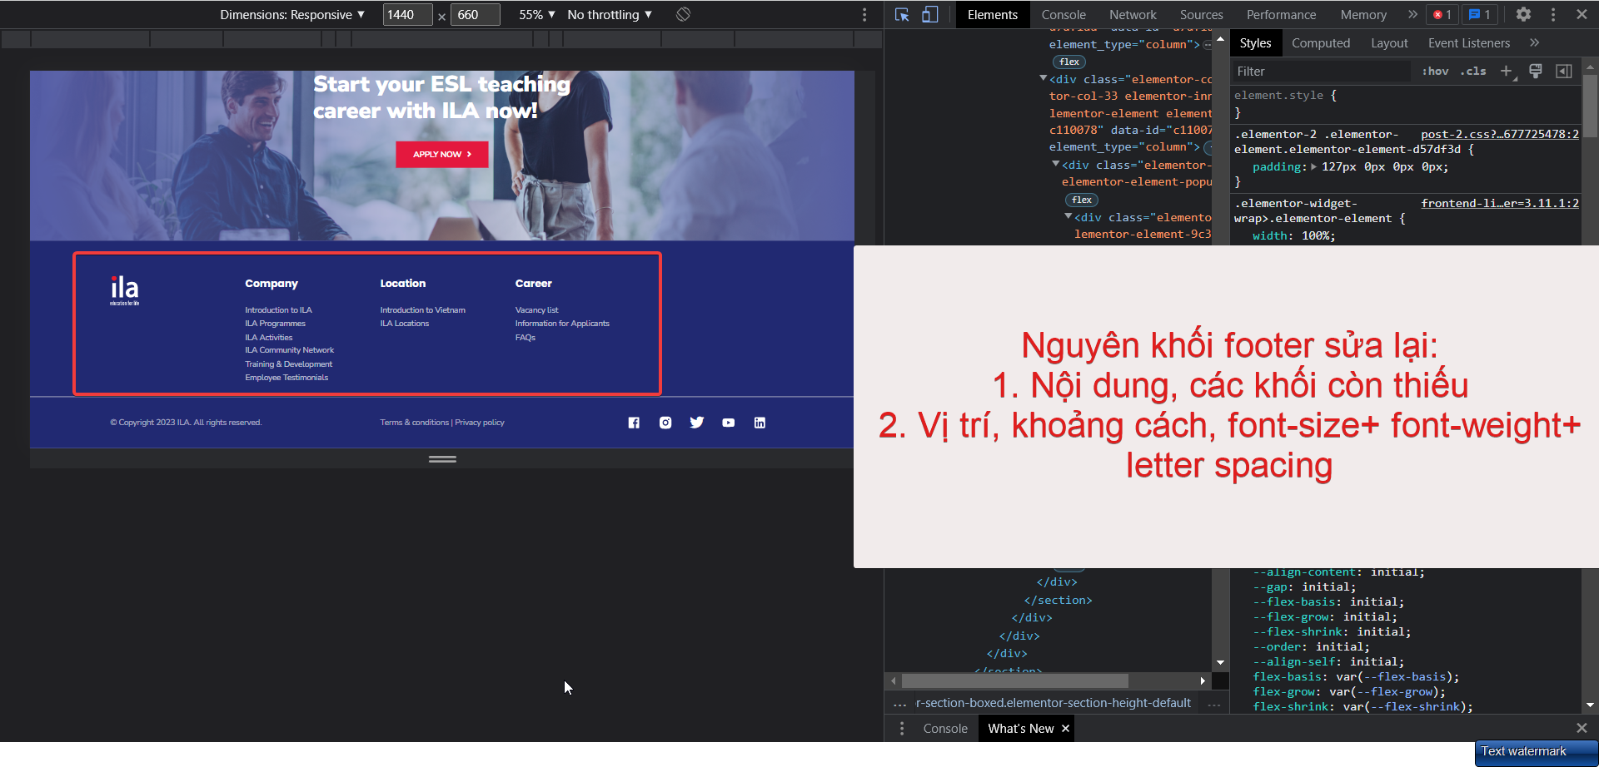Open the Introduction to ILA link

tap(278, 310)
